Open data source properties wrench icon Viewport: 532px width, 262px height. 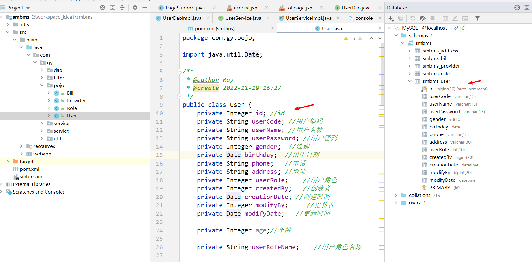click(423, 19)
